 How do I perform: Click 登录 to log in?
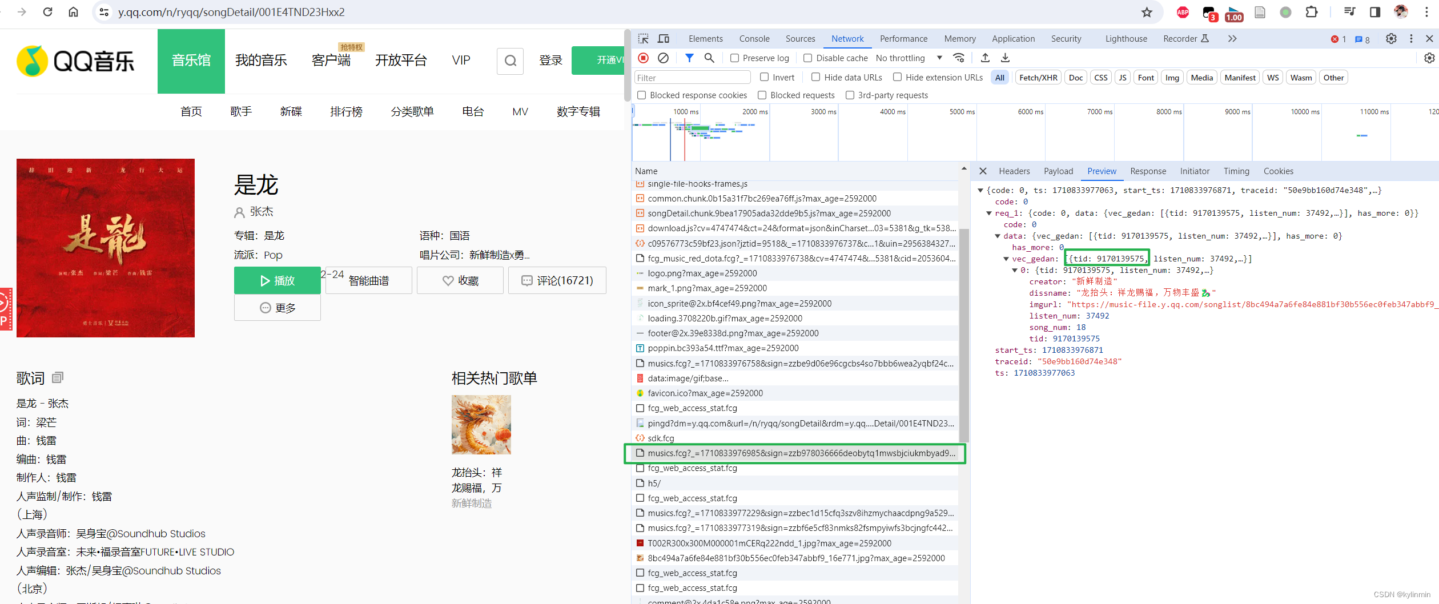(x=550, y=61)
